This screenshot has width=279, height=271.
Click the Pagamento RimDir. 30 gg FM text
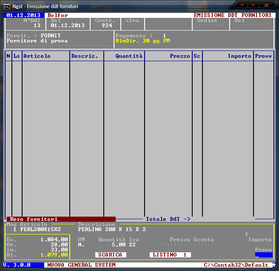[x=142, y=41]
